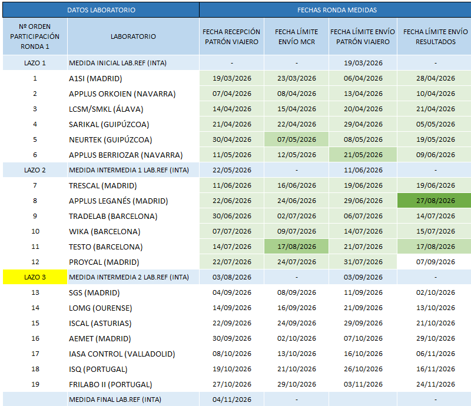Click the 22/05/2026 reception date cell

click(x=231, y=170)
